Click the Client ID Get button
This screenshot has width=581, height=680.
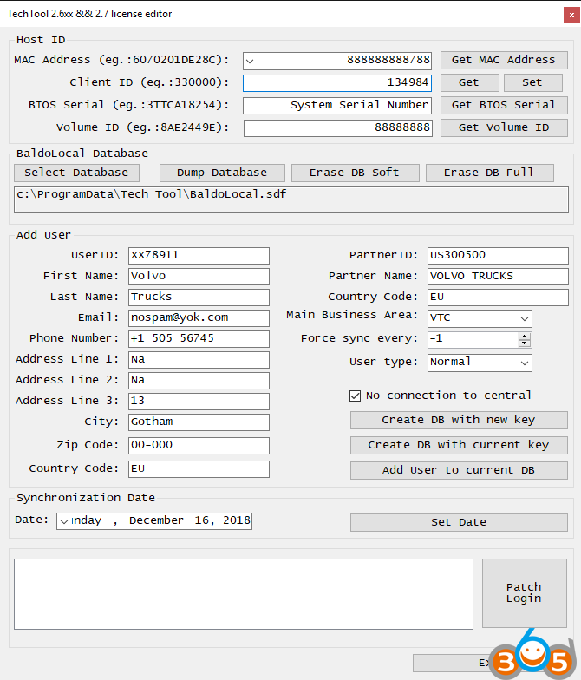[470, 82]
